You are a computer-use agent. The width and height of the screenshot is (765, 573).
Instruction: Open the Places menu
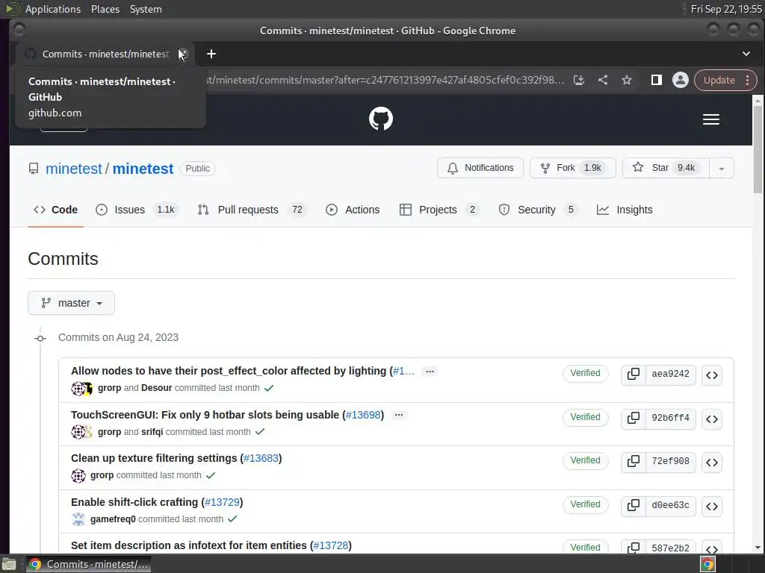pos(105,9)
